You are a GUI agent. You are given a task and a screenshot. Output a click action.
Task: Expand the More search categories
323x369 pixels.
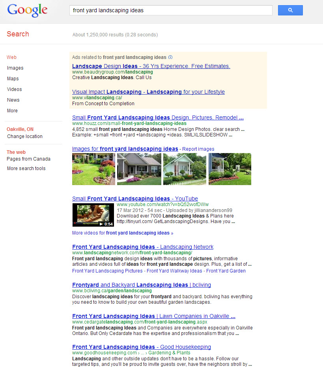coord(12,111)
